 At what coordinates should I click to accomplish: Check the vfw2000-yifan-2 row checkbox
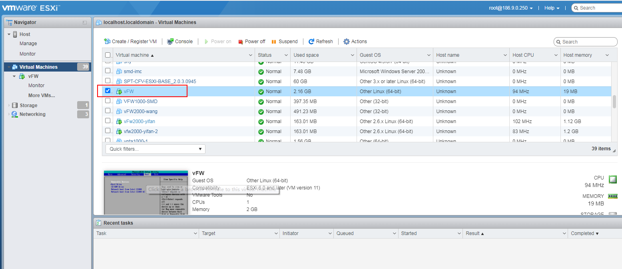tap(108, 131)
